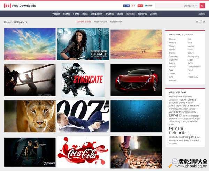Click the Twitter Tweet button
209x171 pixels.
tap(148, 6)
